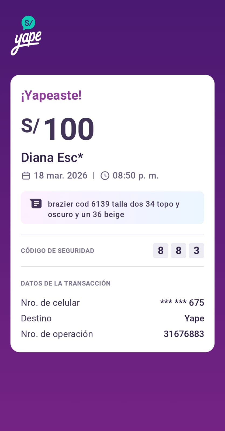Click the calendar icon beside the date

tap(26, 176)
